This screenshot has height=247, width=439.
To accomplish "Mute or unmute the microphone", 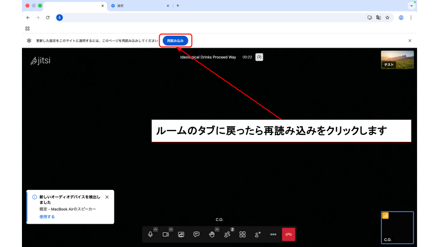I will tap(150, 234).
